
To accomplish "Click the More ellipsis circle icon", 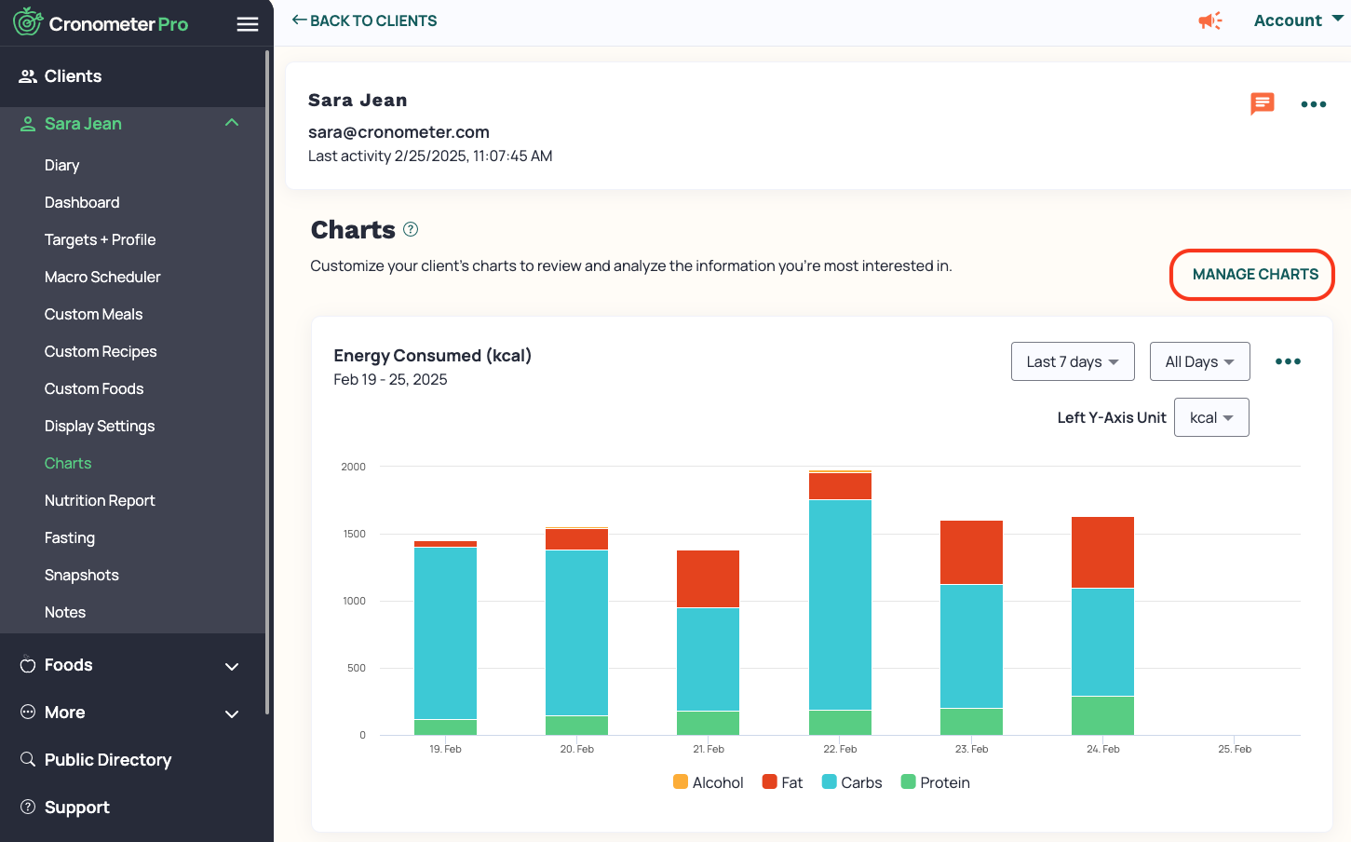I will [x=28, y=712].
